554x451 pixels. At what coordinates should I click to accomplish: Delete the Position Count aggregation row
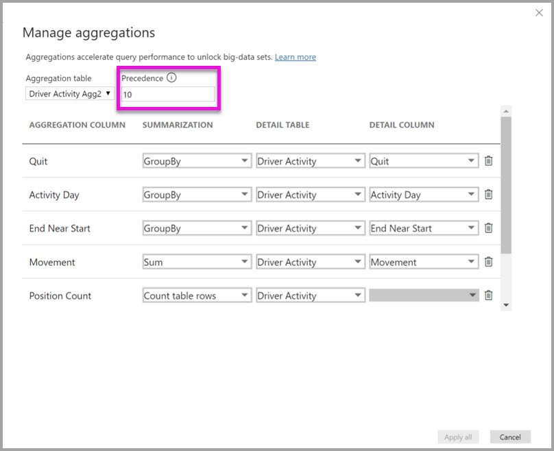(x=488, y=295)
